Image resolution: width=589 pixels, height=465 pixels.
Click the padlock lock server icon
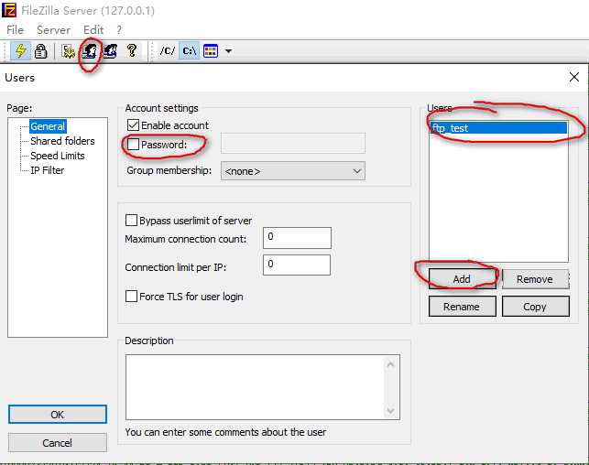(40, 50)
